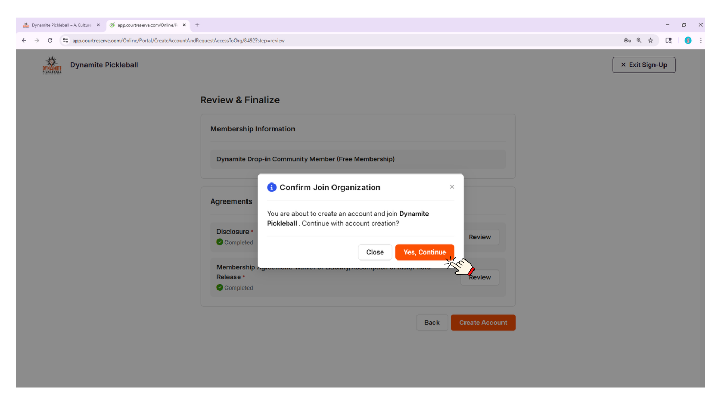Viewport: 721px width, 405px height.
Task: Select the app.courtreserve.com tab
Action: tap(145, 25)
